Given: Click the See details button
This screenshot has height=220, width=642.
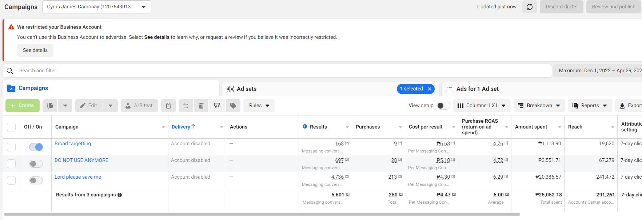Looking at the screenshot, I should pos(35,50).
